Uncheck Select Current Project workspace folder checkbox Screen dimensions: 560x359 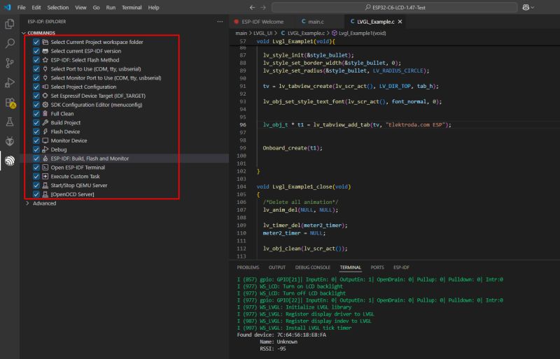[x=36, y=42]
